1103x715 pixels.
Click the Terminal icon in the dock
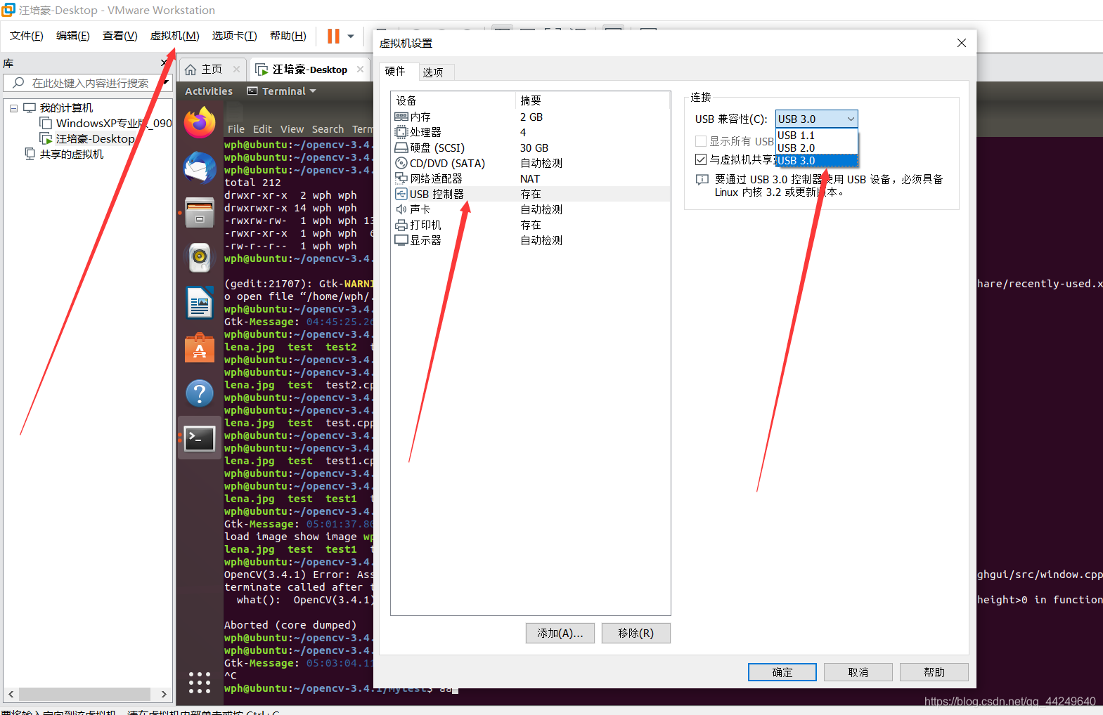pyautogui.click(x=200, y=439)
